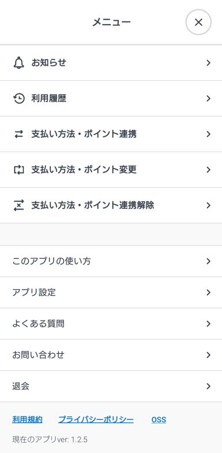Click the two-arrow icon for ポイント連携

click(19, 134)
